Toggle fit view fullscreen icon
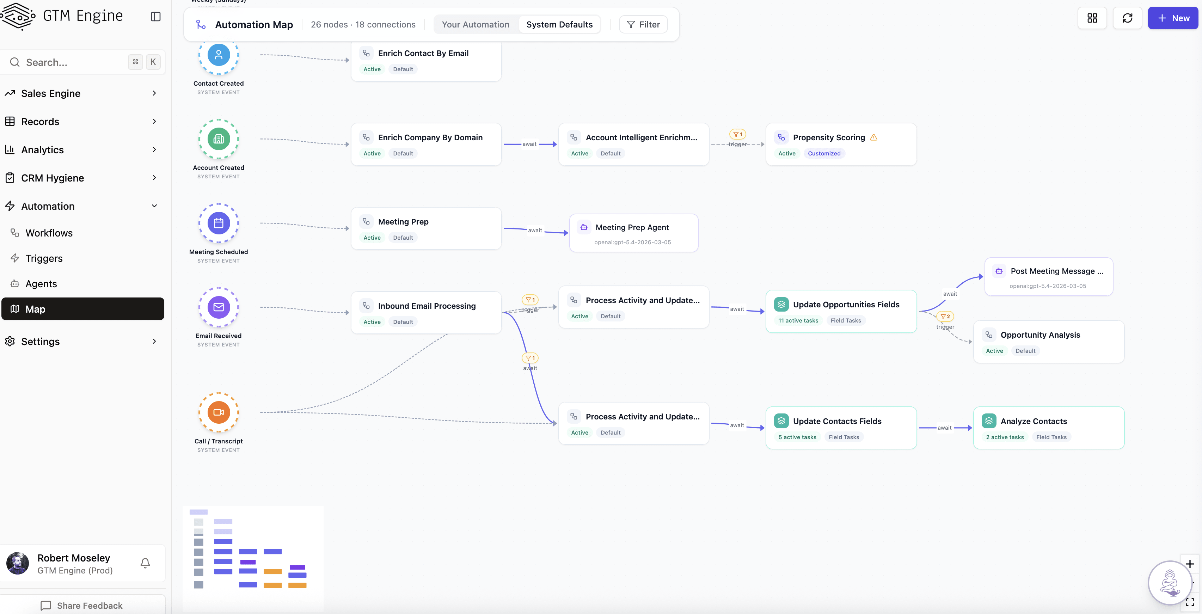Screen dimensions: 1202x614 pyautogui.click(x=1190, y=602)
